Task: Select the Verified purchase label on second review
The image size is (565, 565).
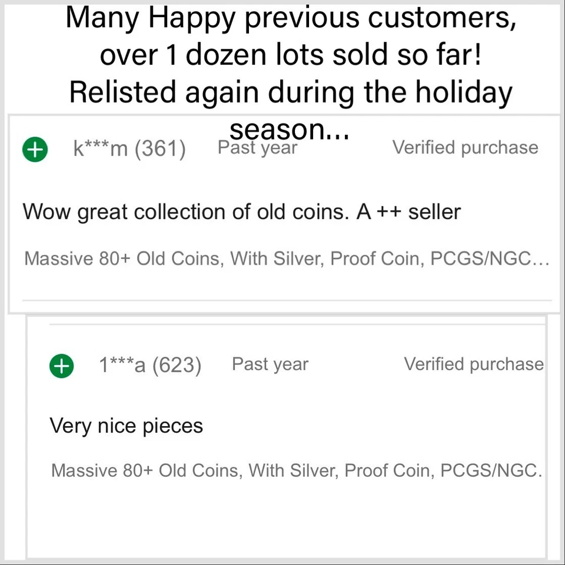Action: click(474, 364)
